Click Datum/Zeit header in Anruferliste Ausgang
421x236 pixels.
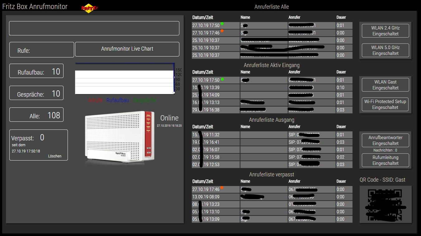203,127
